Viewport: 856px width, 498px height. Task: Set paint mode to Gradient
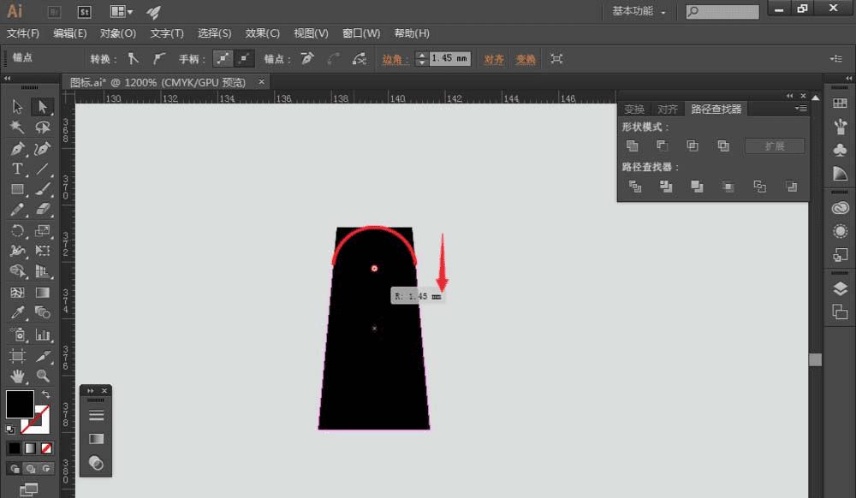click(30, 448)
